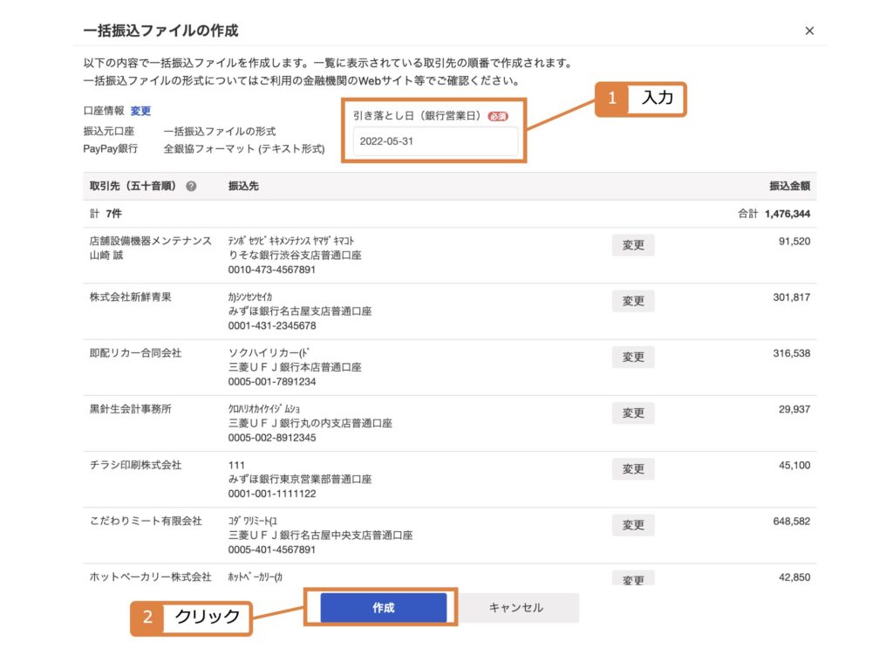
Task: Click 三菱ＵＦＪ銀行丸の内支店普通口座 bank text
Action: [x=310, y=423]
